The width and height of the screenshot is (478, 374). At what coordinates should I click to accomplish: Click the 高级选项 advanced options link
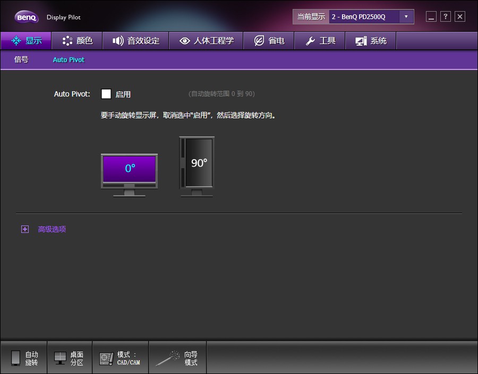pos(52,229)
